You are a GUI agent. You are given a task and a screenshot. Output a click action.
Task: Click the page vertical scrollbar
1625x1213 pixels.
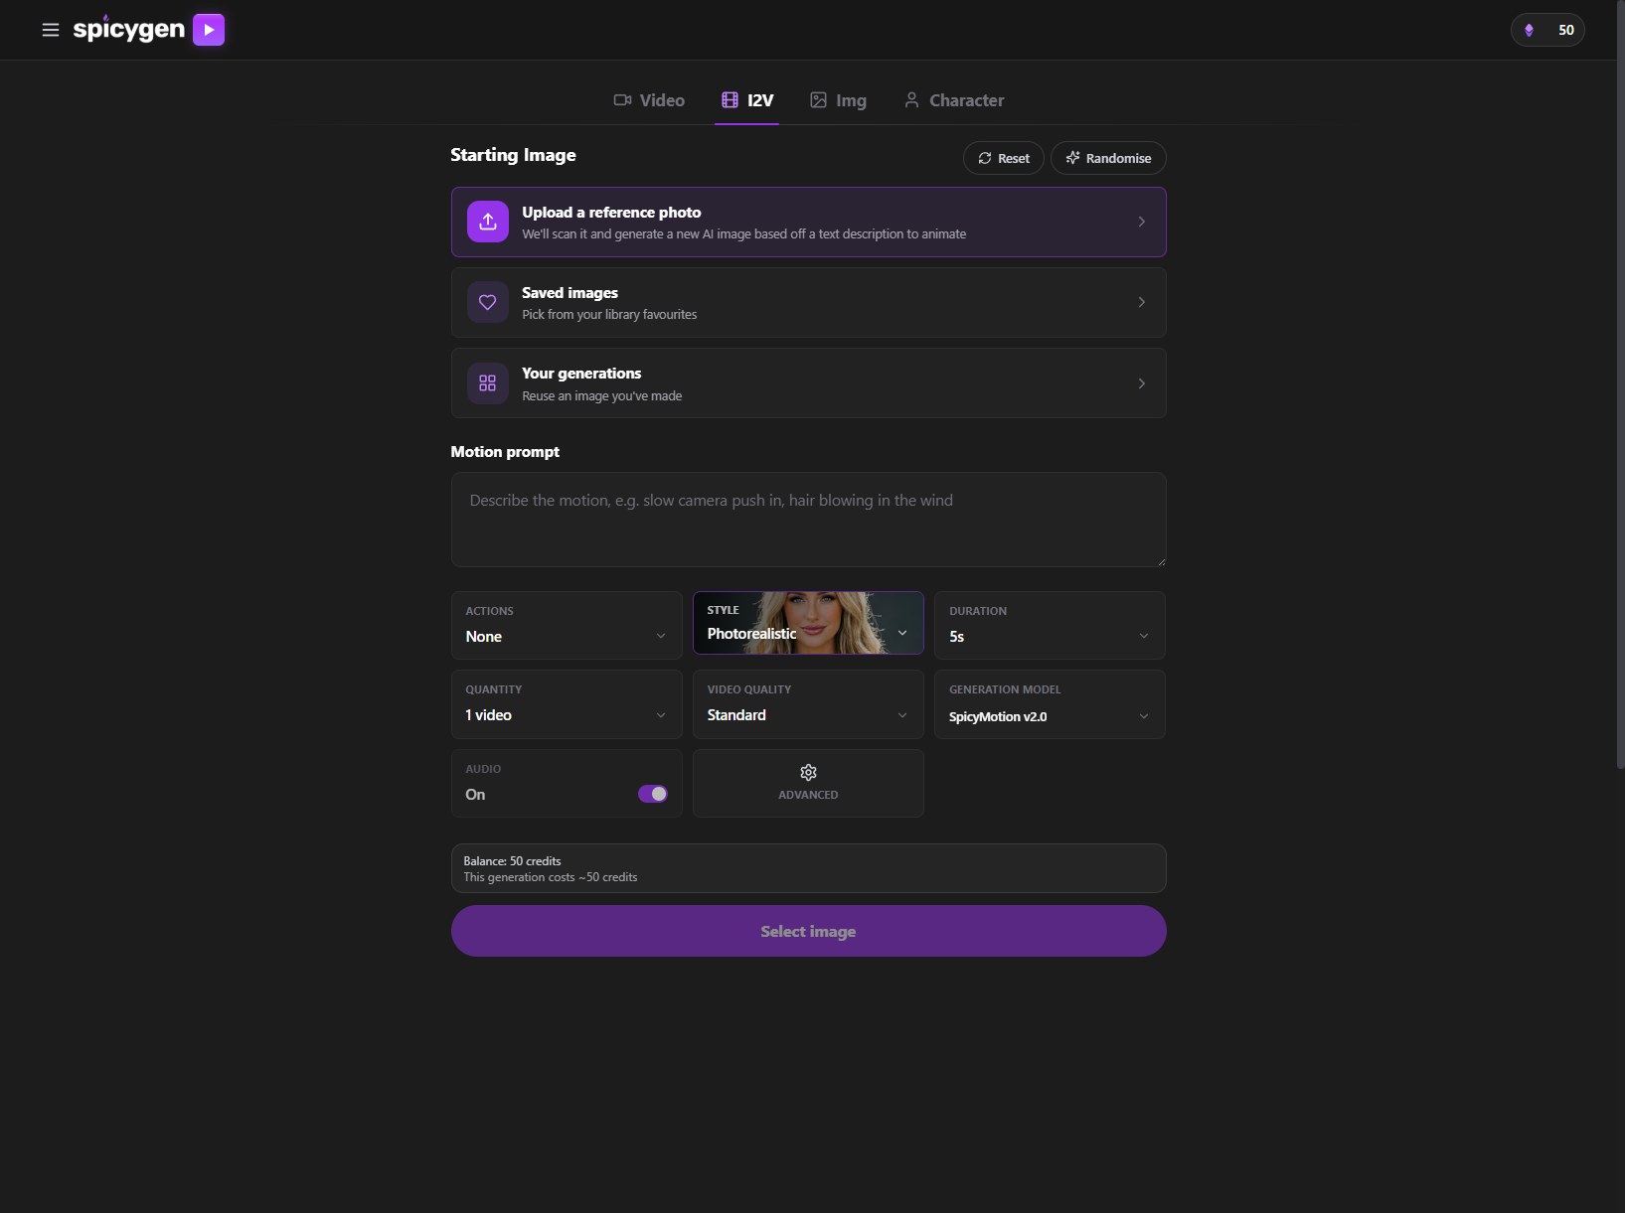pos(1620,384)
